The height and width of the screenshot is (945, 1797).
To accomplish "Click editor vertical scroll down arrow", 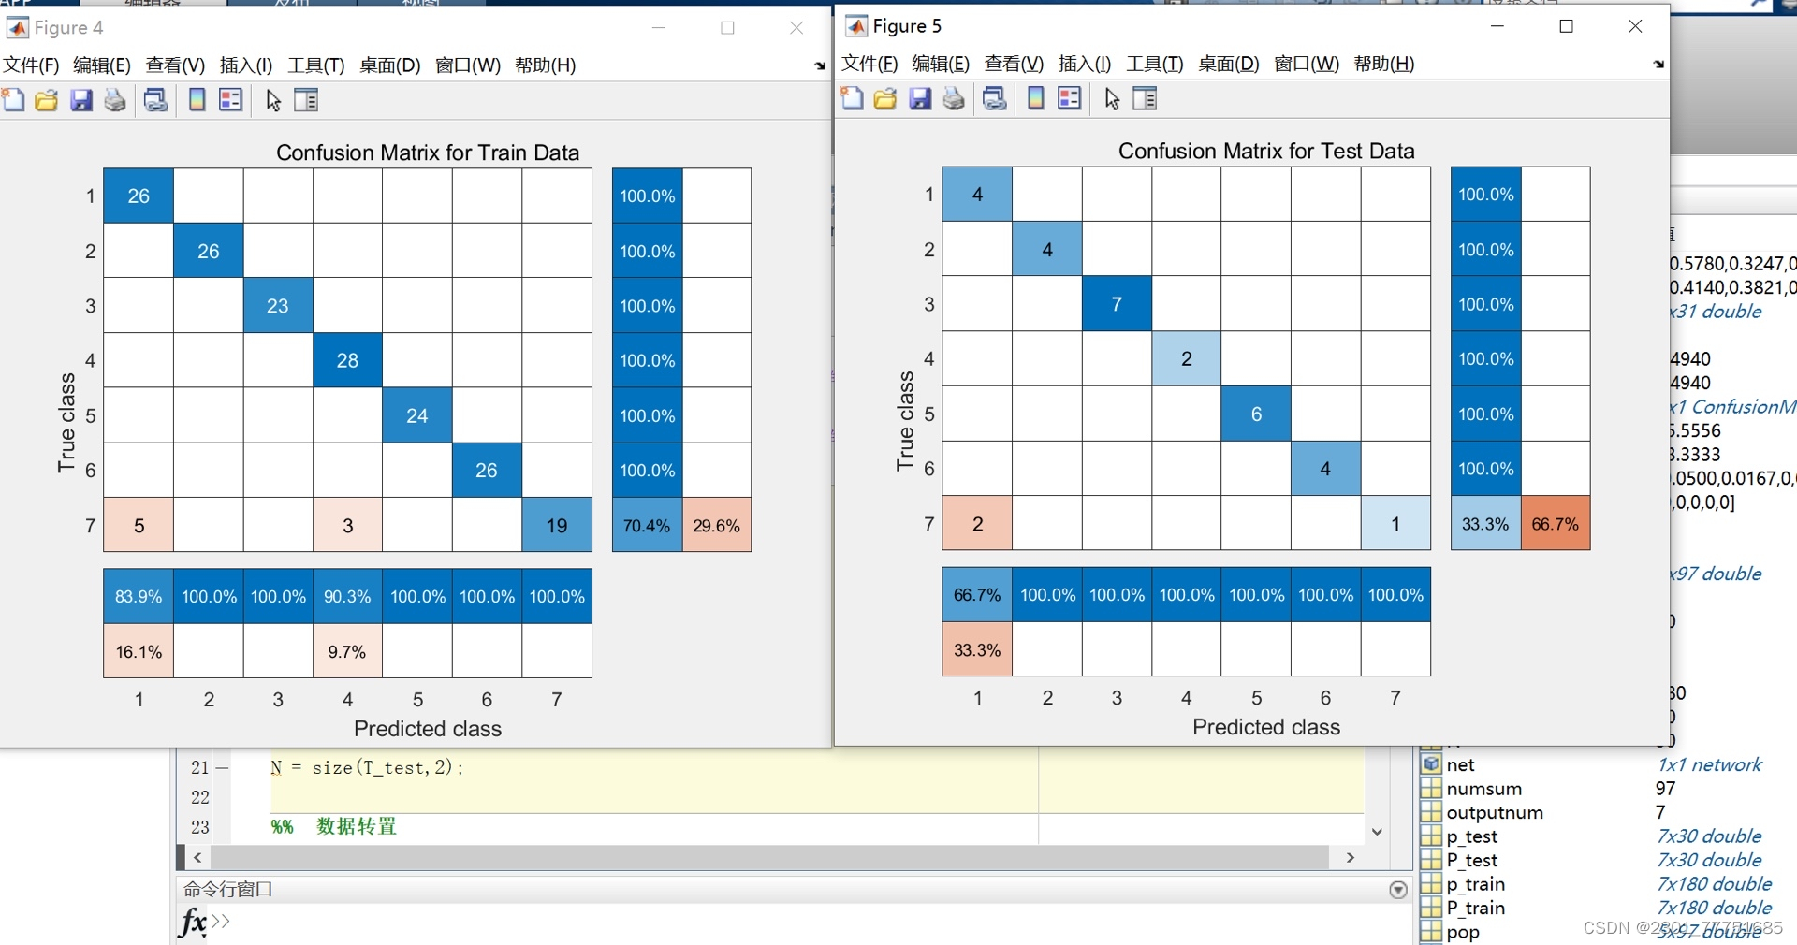I will [1377, 831].
